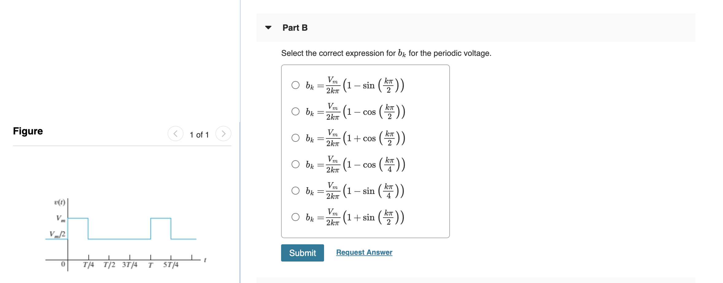Click the Part B header text
The height and width of the screenshot is (283, 723).
295,27
